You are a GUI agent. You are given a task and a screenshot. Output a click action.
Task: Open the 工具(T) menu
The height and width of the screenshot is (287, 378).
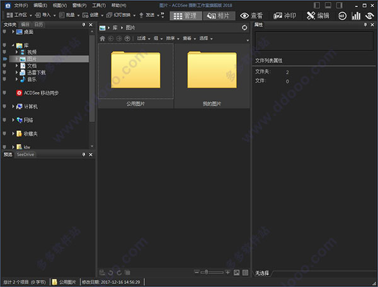pos(99,5)
